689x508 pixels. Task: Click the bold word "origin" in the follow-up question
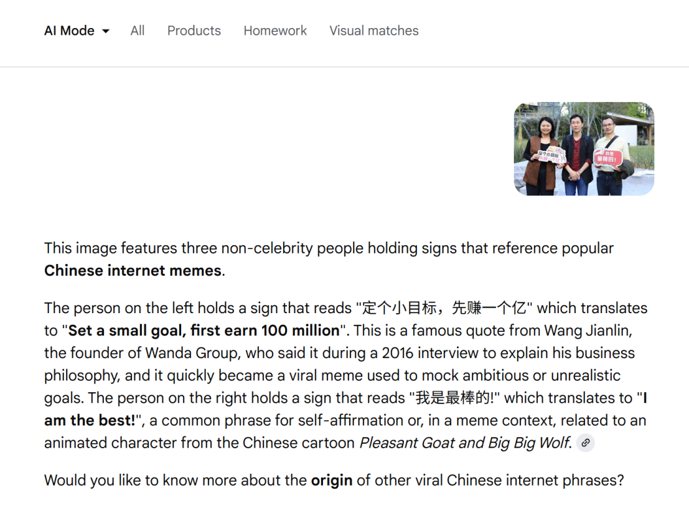tap(332, 481)
